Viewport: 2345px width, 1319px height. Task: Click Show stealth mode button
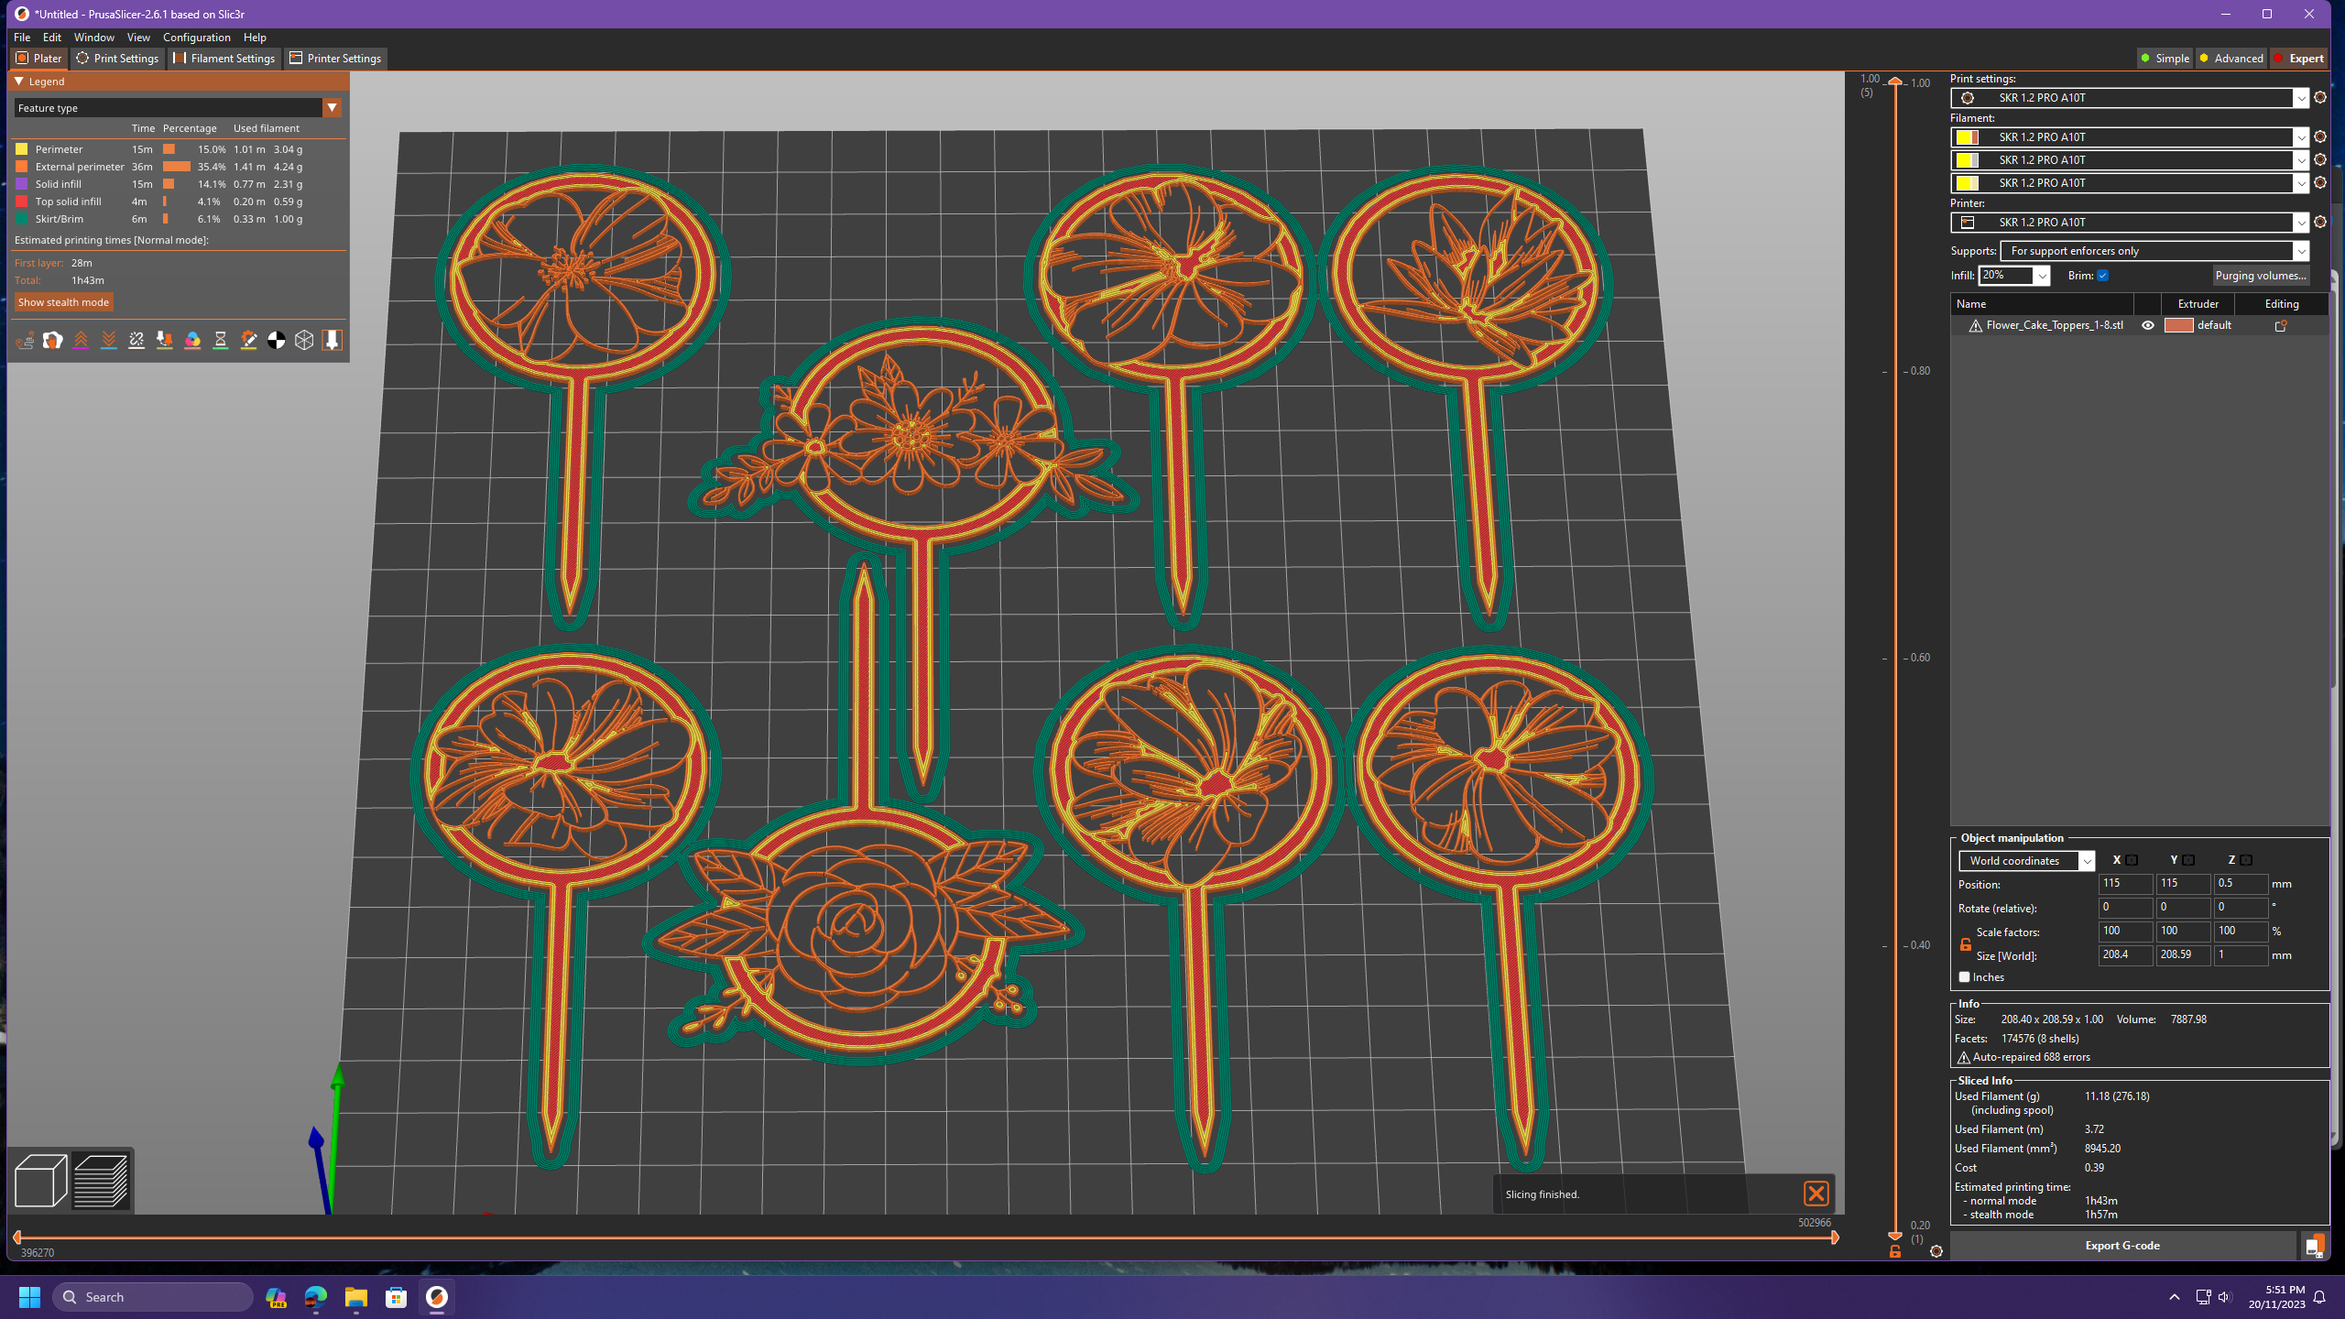tap(63, 301)
